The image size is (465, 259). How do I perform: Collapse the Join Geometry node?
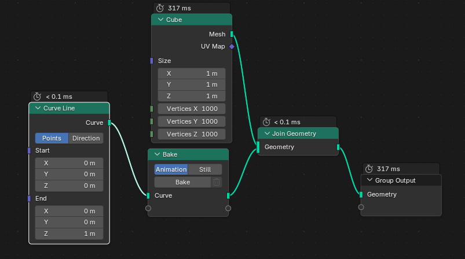click(x=267, y=134)
